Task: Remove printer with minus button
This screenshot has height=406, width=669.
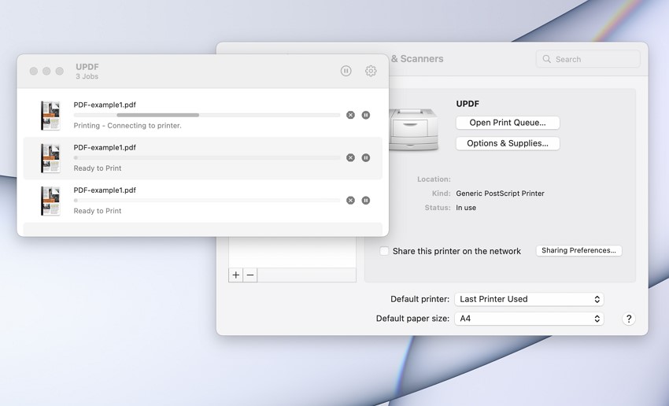Action: [x=250, y=275]
